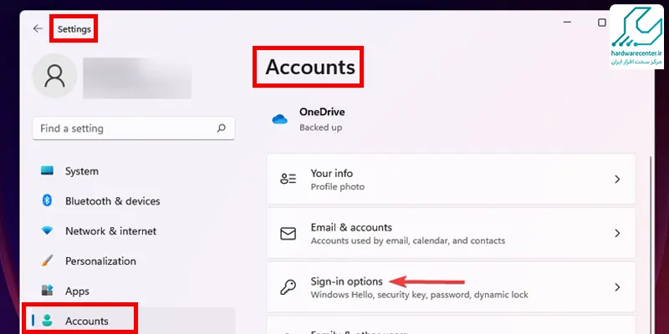
Task: Open the Apps settings category
Action: (133, 291)
